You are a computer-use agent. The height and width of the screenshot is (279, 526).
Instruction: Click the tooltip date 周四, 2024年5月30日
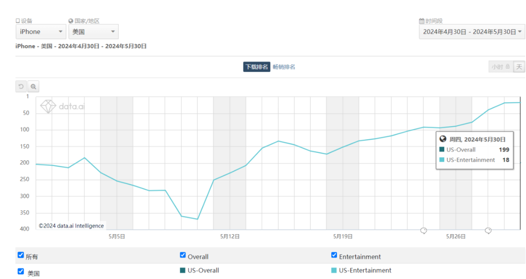point(477,139)
